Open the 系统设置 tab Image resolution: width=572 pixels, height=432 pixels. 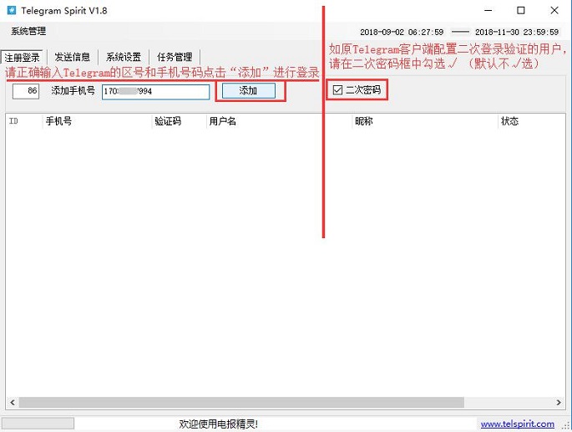124,58
